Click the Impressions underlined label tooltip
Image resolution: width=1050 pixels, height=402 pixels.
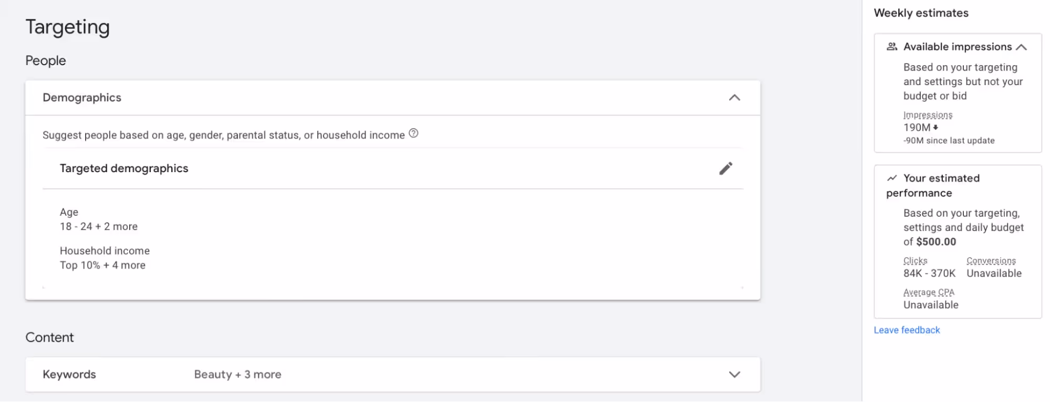(928, 114)
